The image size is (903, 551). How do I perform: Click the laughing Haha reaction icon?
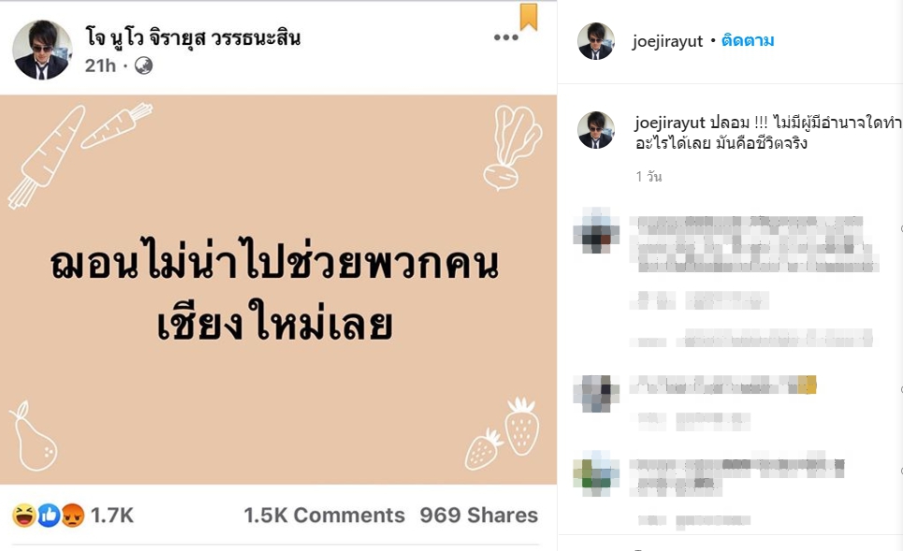click(x=23, y=515)
